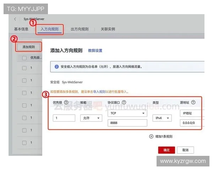Tick the second rule row checkbox
The width and height of the screenshot is (213, 170).
point(24,80)
